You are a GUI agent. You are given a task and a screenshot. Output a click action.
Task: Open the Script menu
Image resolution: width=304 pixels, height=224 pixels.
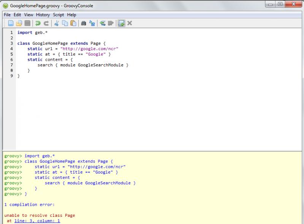click(x=59, y=15)
